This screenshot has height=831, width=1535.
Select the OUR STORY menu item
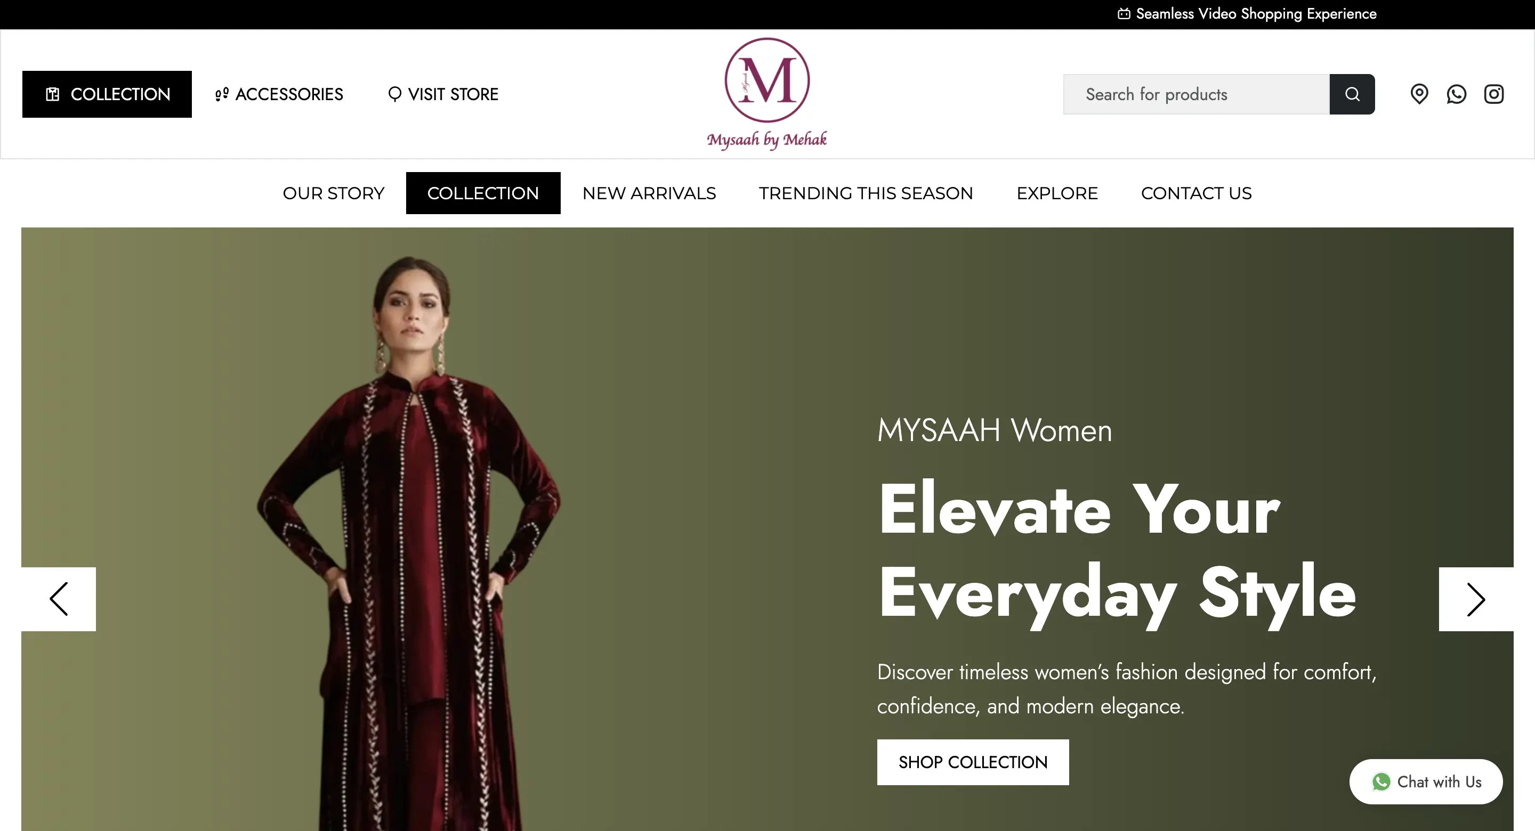click(x=334, y=193)
